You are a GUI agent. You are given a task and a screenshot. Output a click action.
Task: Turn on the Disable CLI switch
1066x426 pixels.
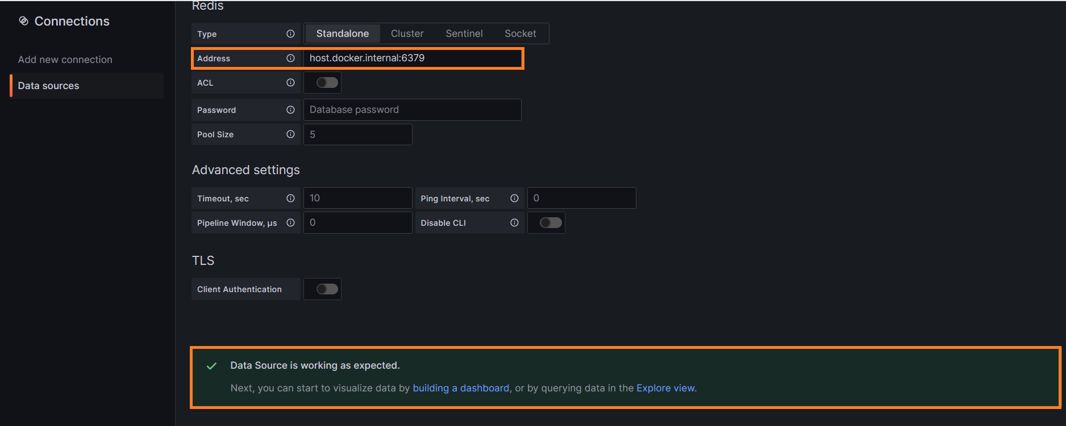pyautogui.click(x=550, y=223)
